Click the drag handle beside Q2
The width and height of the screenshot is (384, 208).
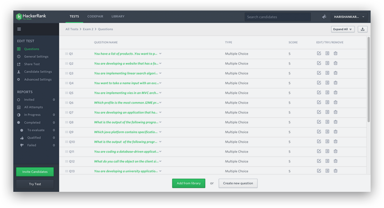pos(67,63)
